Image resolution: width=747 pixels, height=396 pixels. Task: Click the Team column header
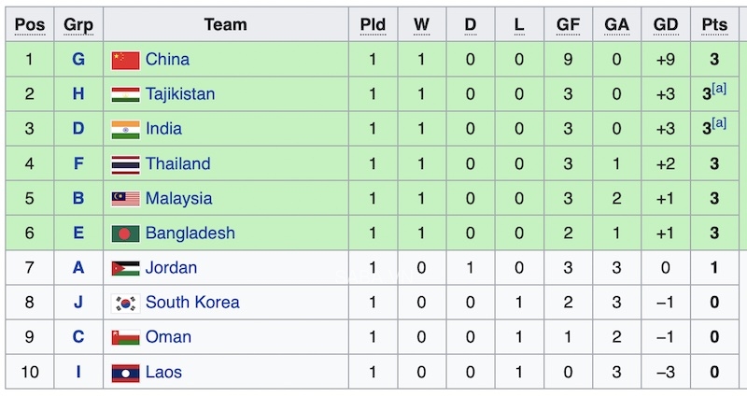pyautogui.click(x=225, y=25)
